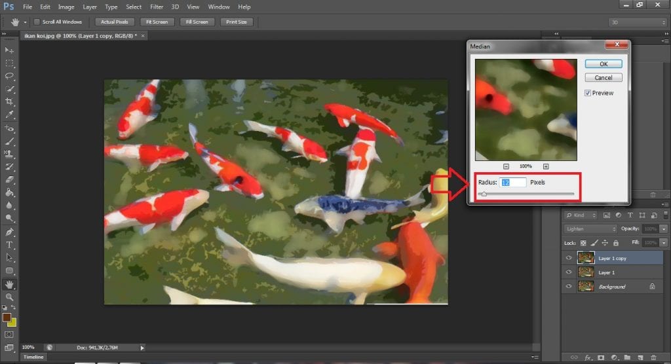Screen dimensions: 671x364
Task: Select the Zoom magnifier tool
Action: click(x=9, y=297)
